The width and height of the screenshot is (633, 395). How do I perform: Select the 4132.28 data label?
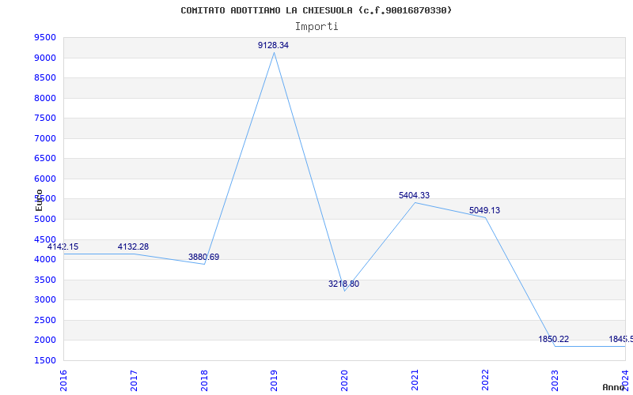click(133, 246)
